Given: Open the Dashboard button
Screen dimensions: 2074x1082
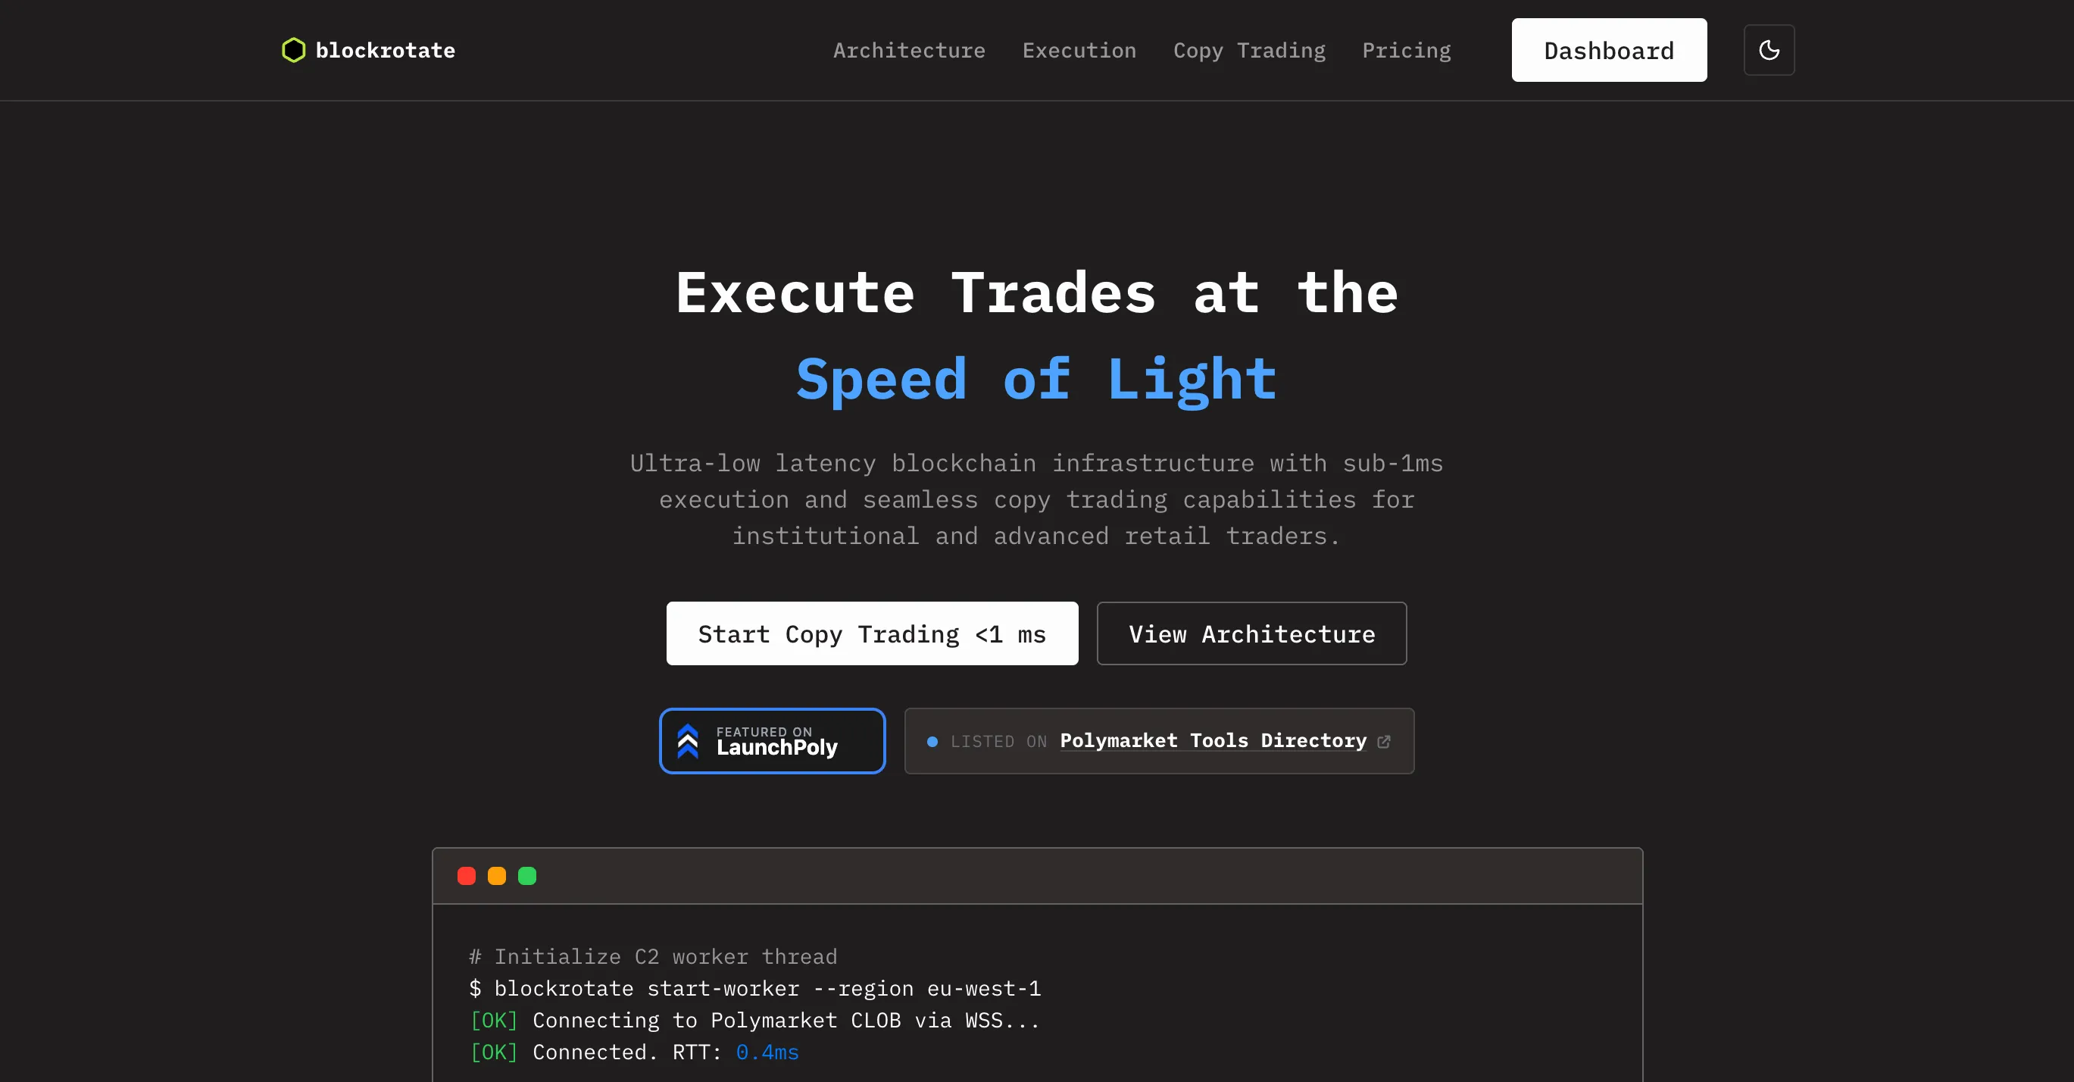Looking at the screenshot, I should [1609, 50].
